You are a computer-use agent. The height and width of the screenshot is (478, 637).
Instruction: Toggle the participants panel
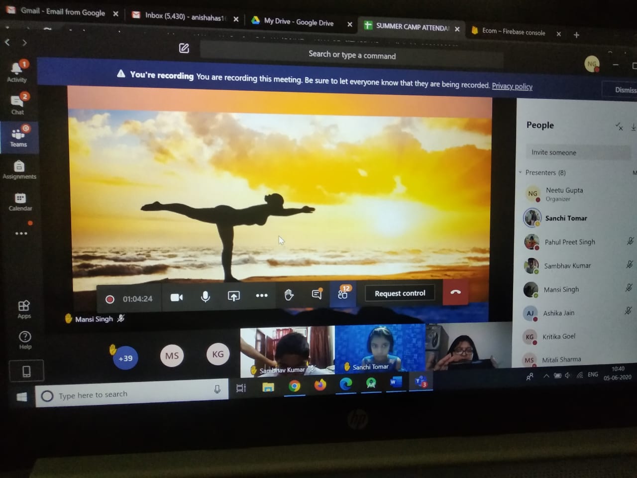tap(343, 294)
